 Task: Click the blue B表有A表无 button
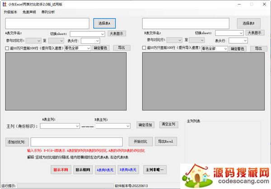pyautogui.click(x=128, y=170)
